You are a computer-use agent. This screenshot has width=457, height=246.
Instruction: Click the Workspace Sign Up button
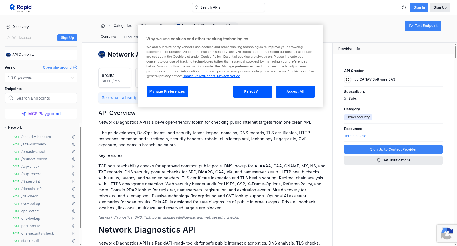[67, 38]
